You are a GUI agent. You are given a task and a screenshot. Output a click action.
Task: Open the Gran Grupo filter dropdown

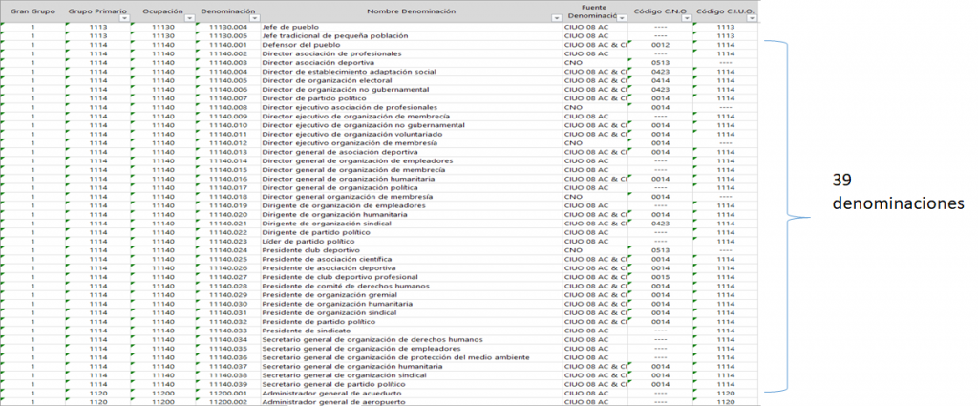[x=58, y=19]
